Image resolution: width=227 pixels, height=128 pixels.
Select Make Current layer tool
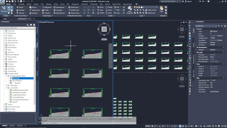(150, 10)
